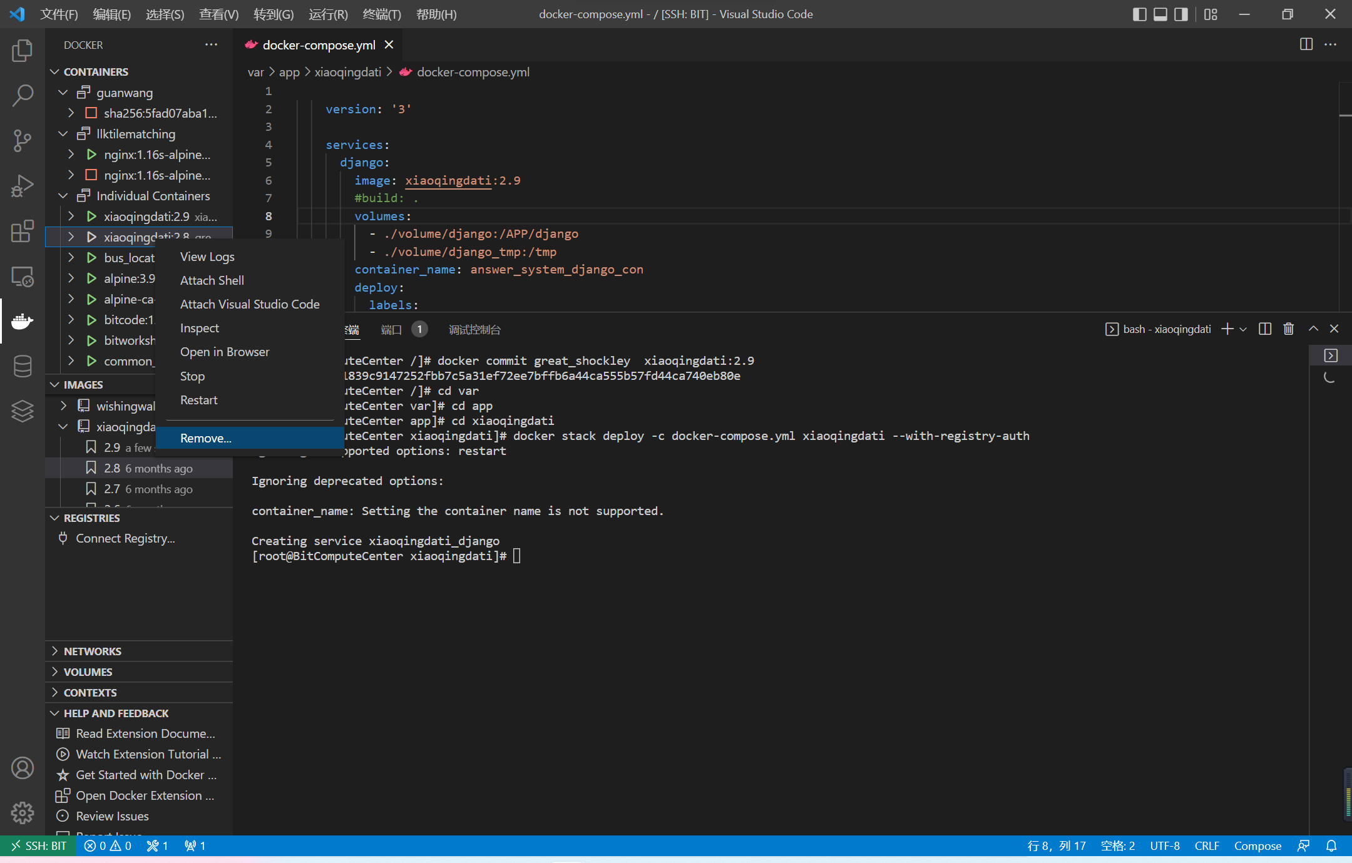Click the notifications bell in status bar
This screenshot has width=1352, height=863.
(x=1331, y=846)
